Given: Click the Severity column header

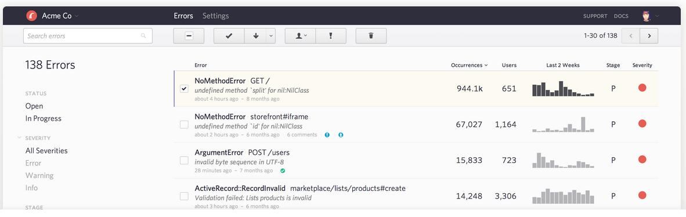Looking at the screenshot, I should pyautogui.click(x=642, y=65).
